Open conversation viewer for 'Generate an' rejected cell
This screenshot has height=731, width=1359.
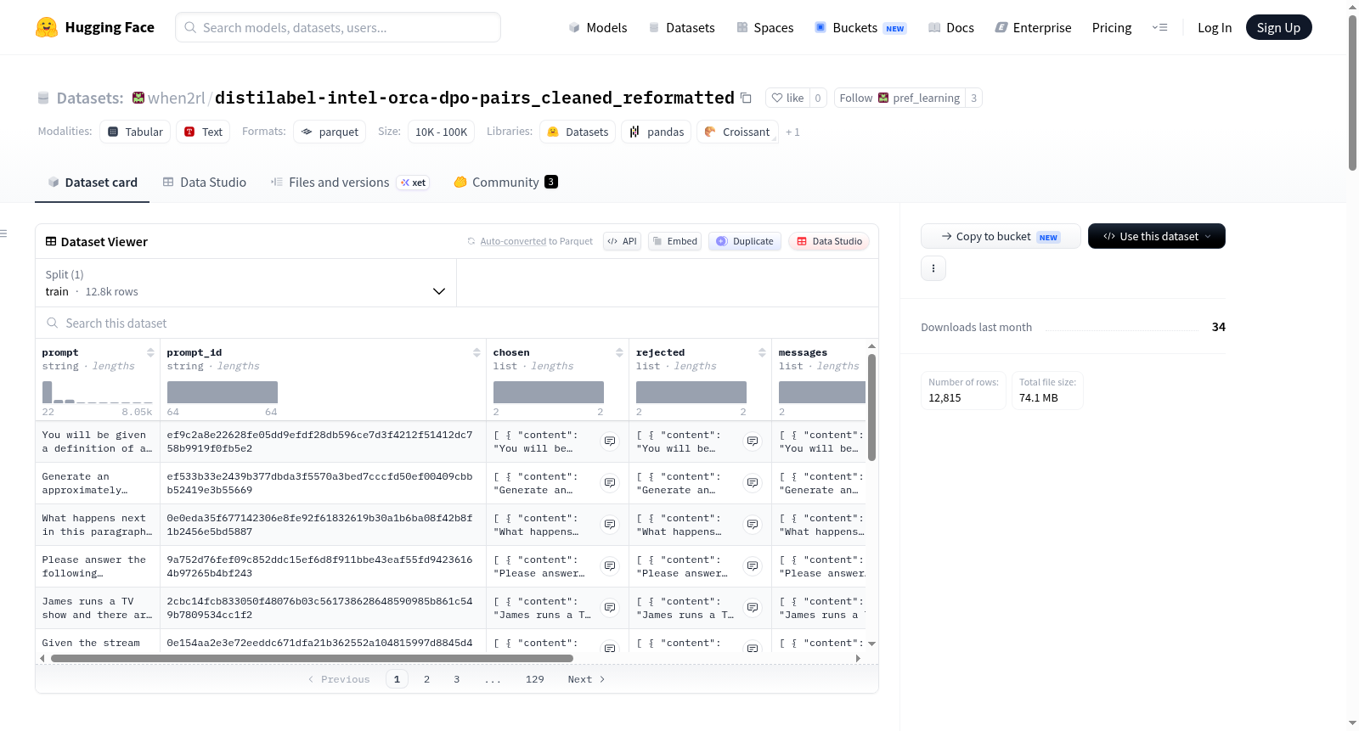pos(753,483)
